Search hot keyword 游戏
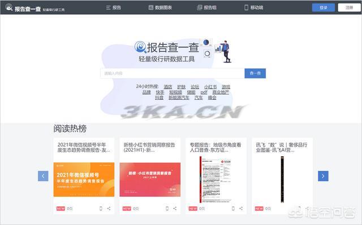The height and width of the screenshot is (225, 362). (226, 87)
